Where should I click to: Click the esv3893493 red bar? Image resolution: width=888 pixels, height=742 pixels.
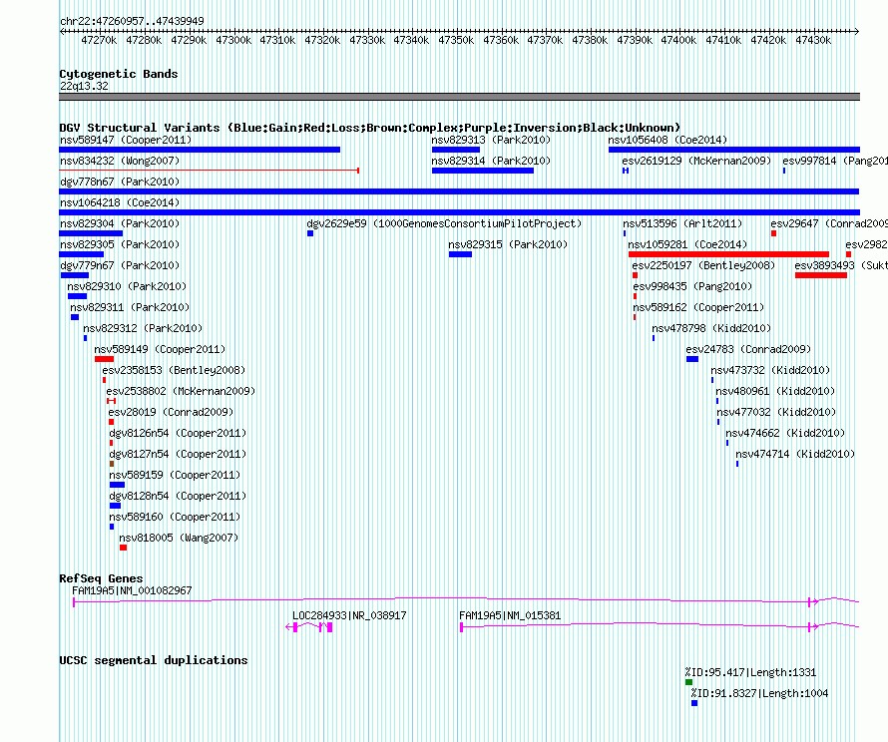click(821, 275)
